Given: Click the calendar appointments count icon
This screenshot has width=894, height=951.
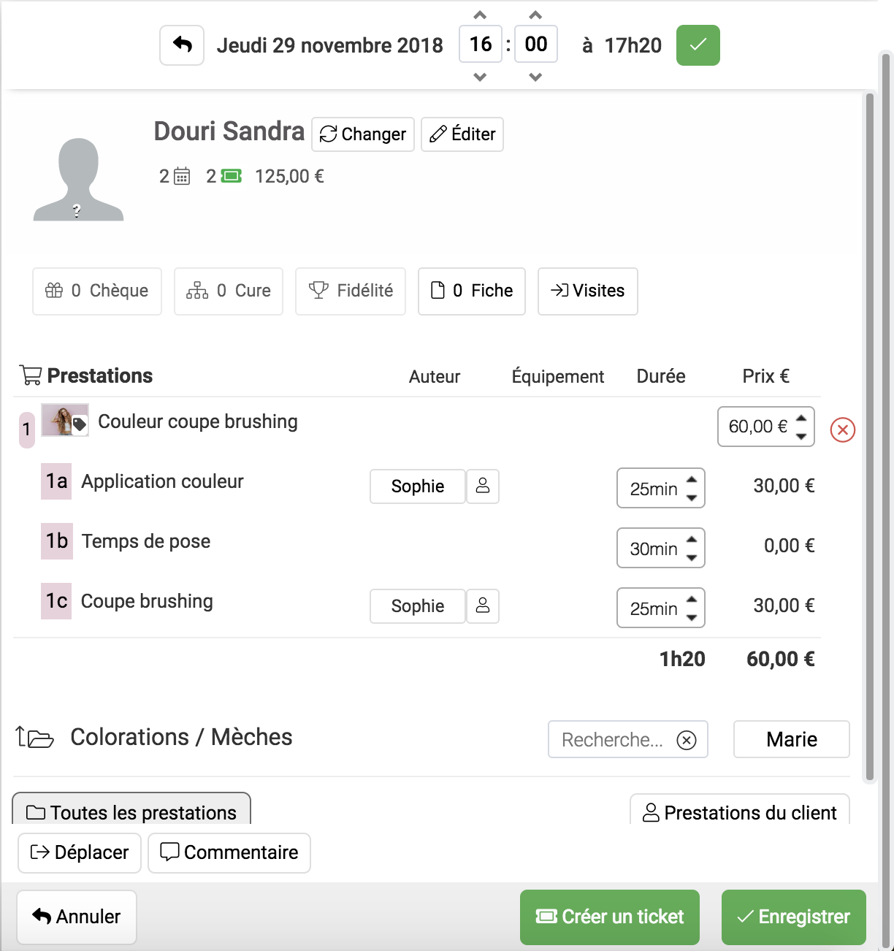Looking at the screenshot, I should coord(183,176).
